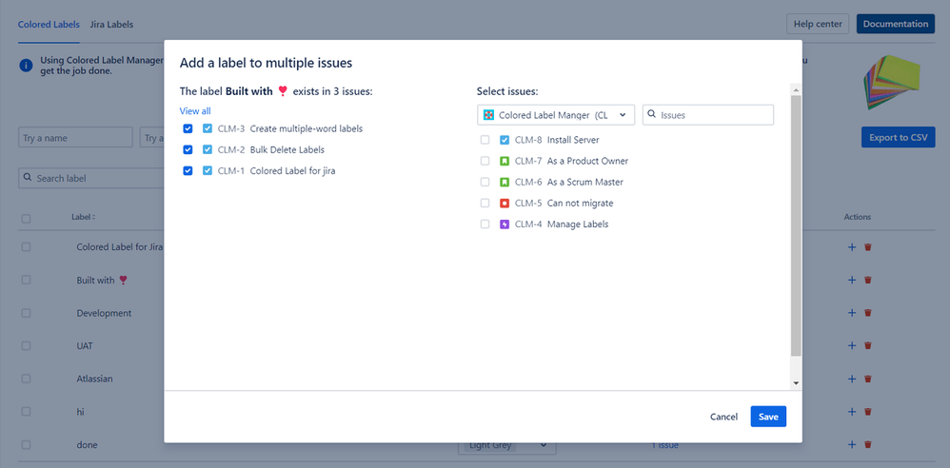
Task: Check the CLM-4 Manage Labels checkbox
Action: click(485, 224)
